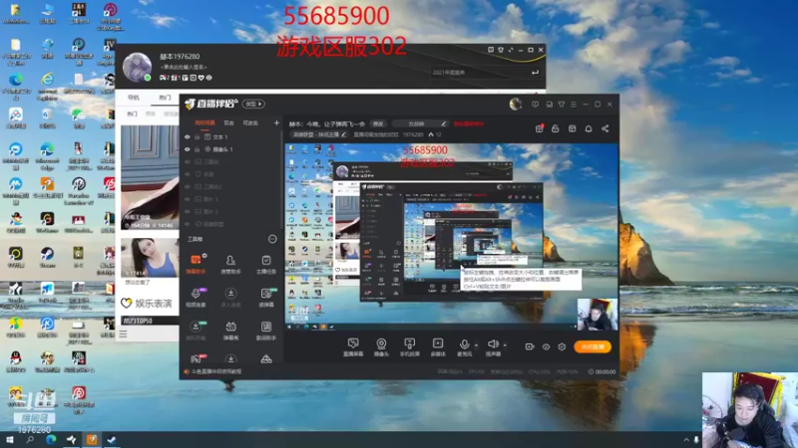This screenshot has height=448, width=798.
Task: Add 手机投屏 phone mirroring source
Action: click(409, 346)
